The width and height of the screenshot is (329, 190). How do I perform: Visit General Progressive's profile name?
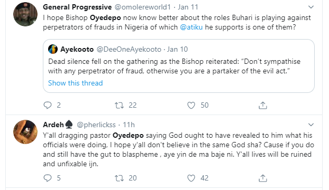(77, 7)
